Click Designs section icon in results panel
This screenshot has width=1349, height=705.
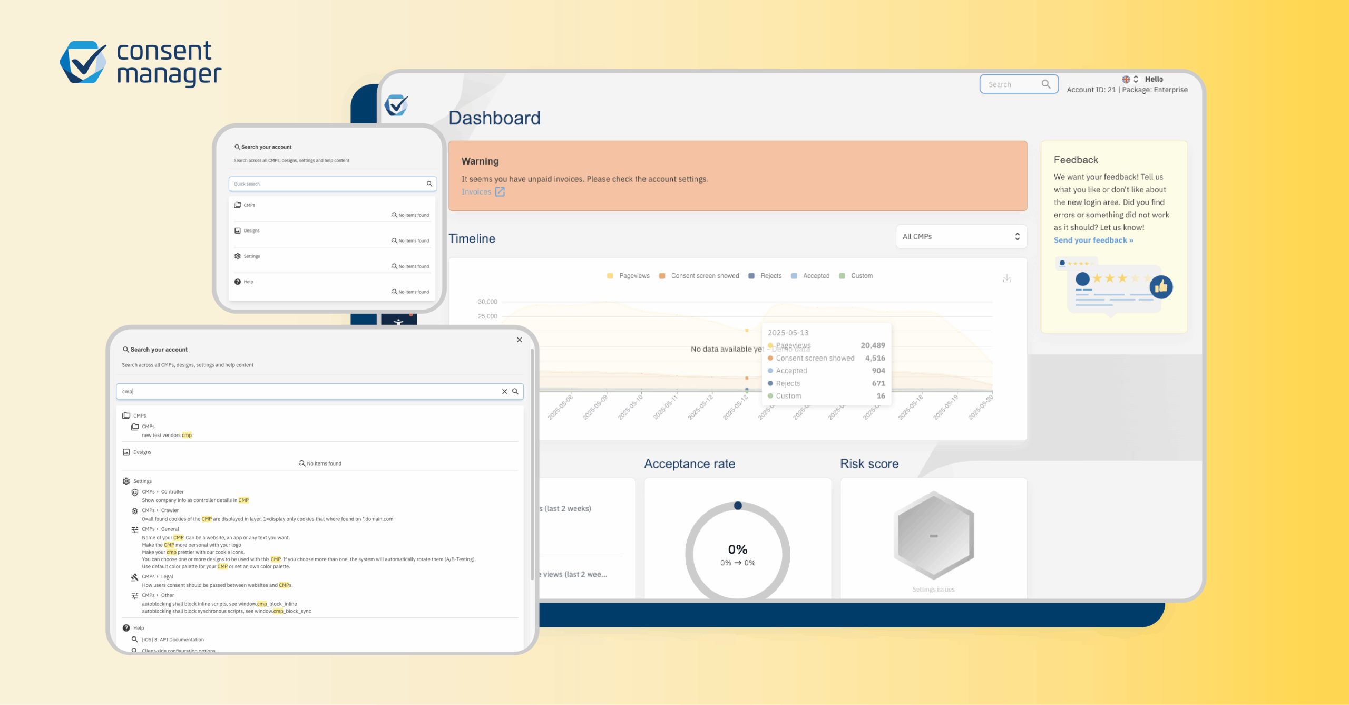[126, 452]
